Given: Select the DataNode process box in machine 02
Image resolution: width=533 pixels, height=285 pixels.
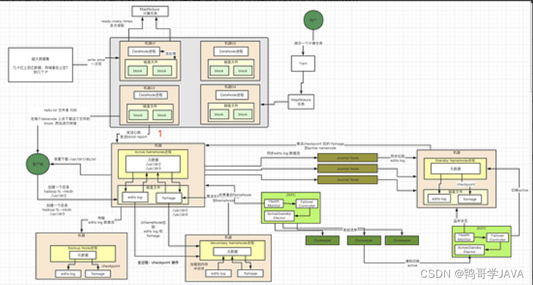Looking at the screenshot, I should 231,51.
